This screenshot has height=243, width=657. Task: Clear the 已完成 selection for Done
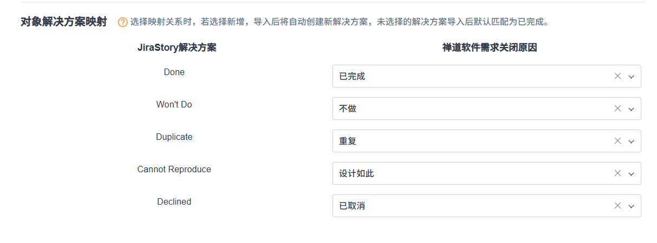pyautogui.click(x=617, y=76)
